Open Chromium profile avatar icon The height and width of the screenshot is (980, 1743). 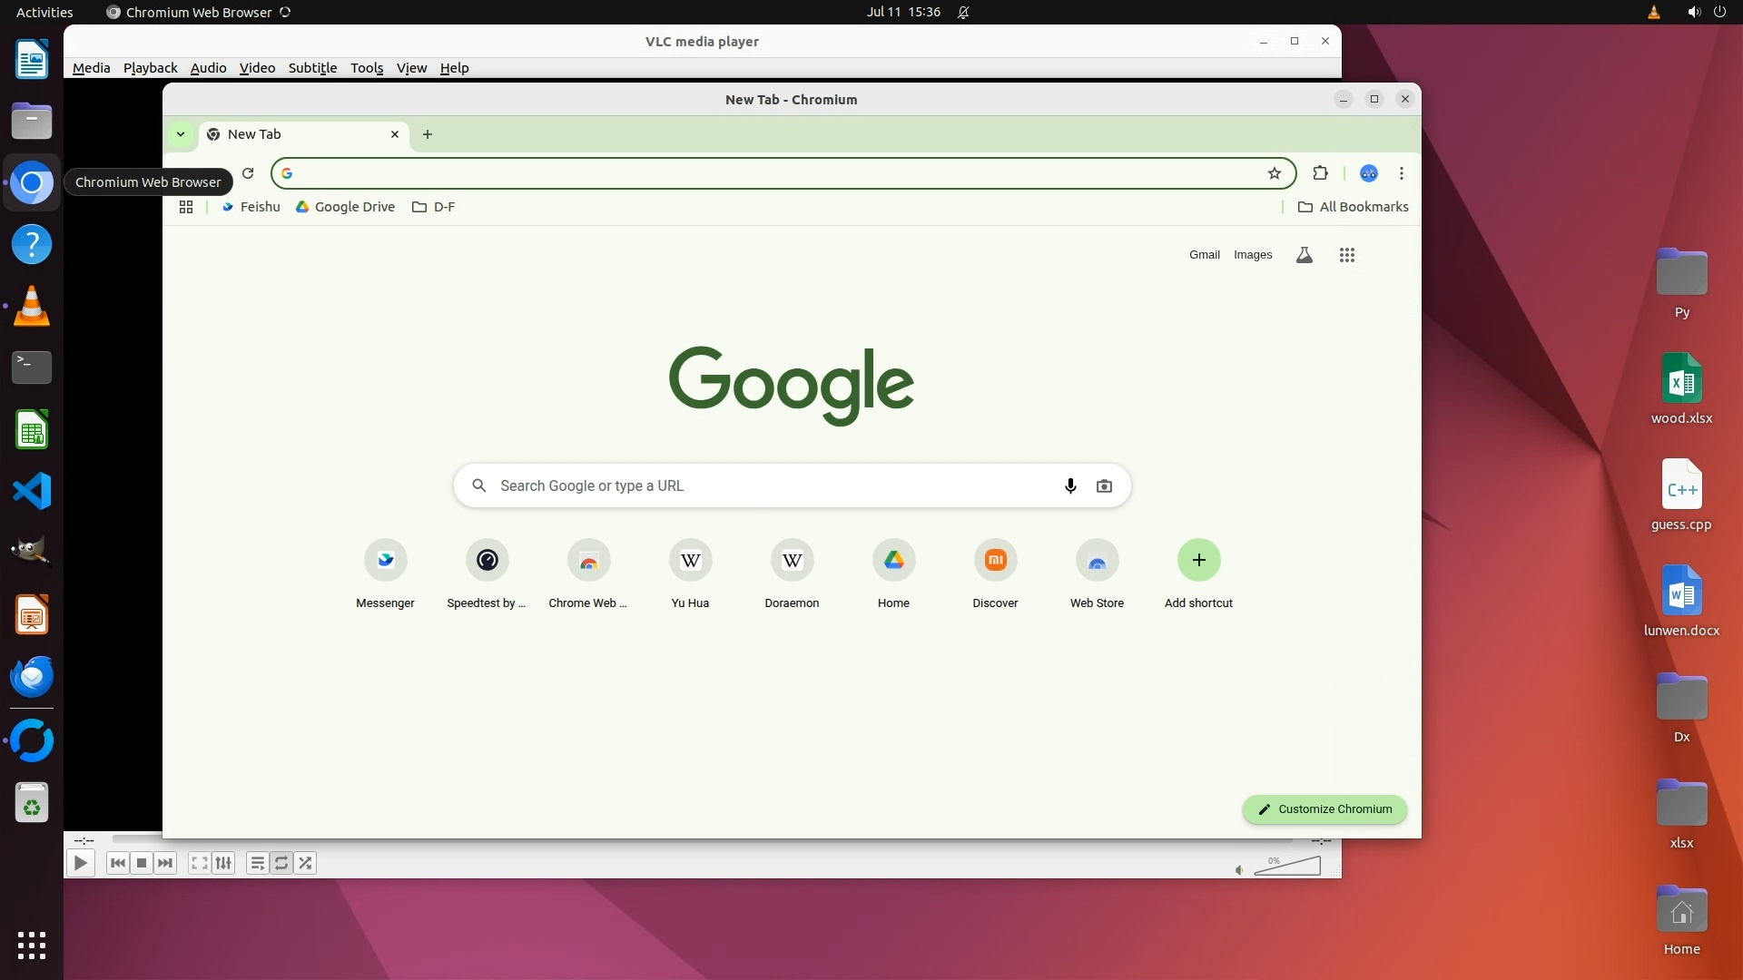(x=1369, y=173)
